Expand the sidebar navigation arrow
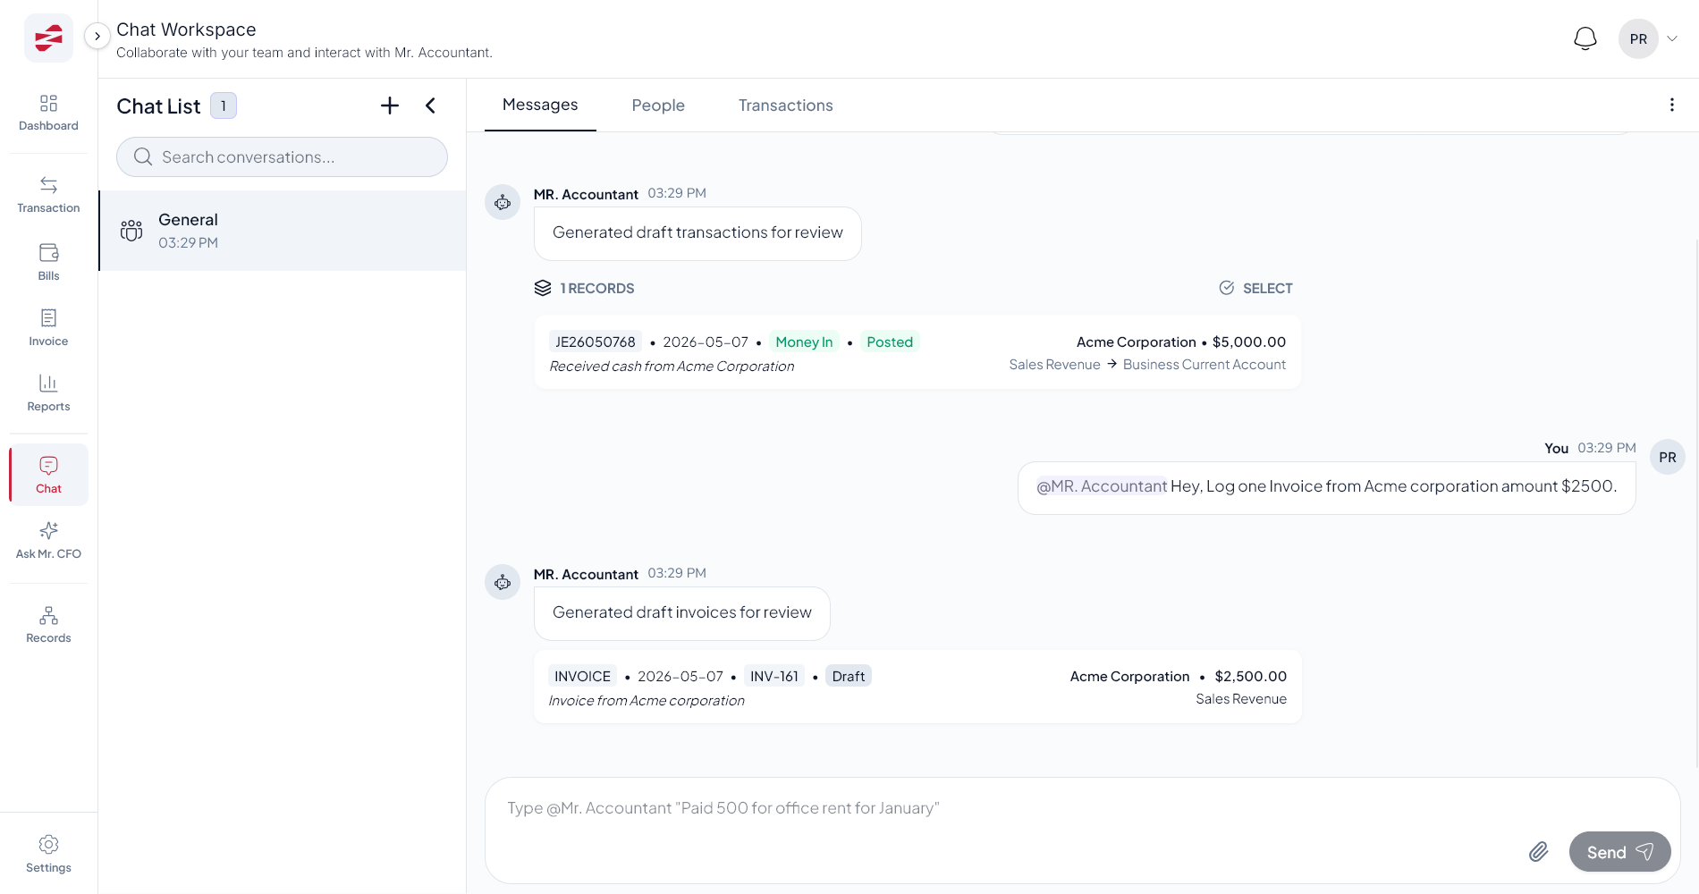 [97, 37]
